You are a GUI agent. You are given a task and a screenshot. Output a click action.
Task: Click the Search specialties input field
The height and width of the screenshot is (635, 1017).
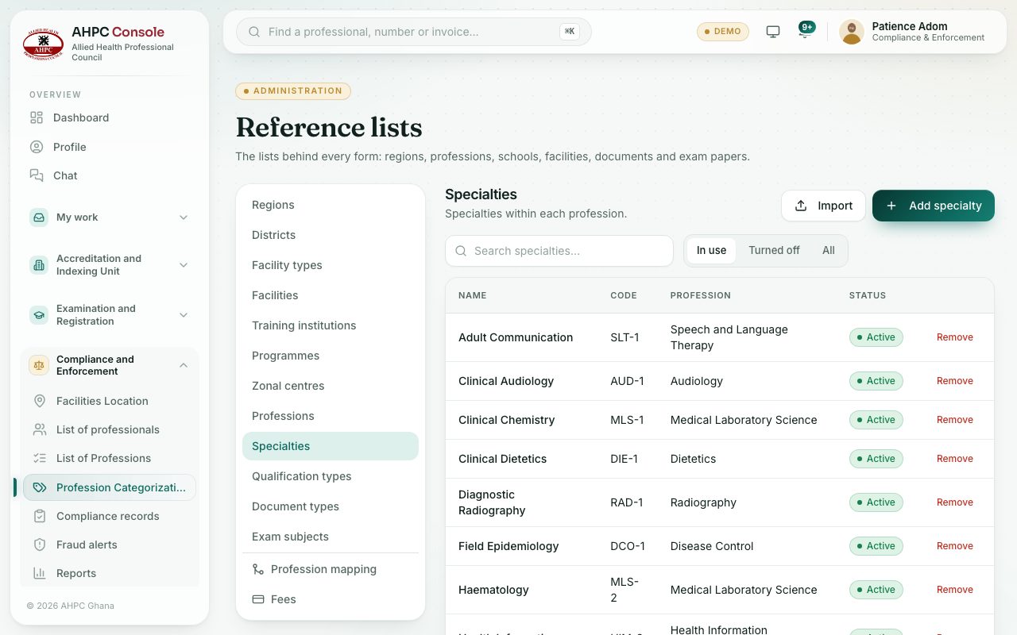559,251
